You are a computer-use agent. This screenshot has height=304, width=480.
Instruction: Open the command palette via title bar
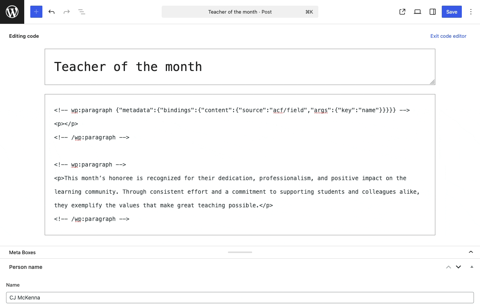(240, 12)
